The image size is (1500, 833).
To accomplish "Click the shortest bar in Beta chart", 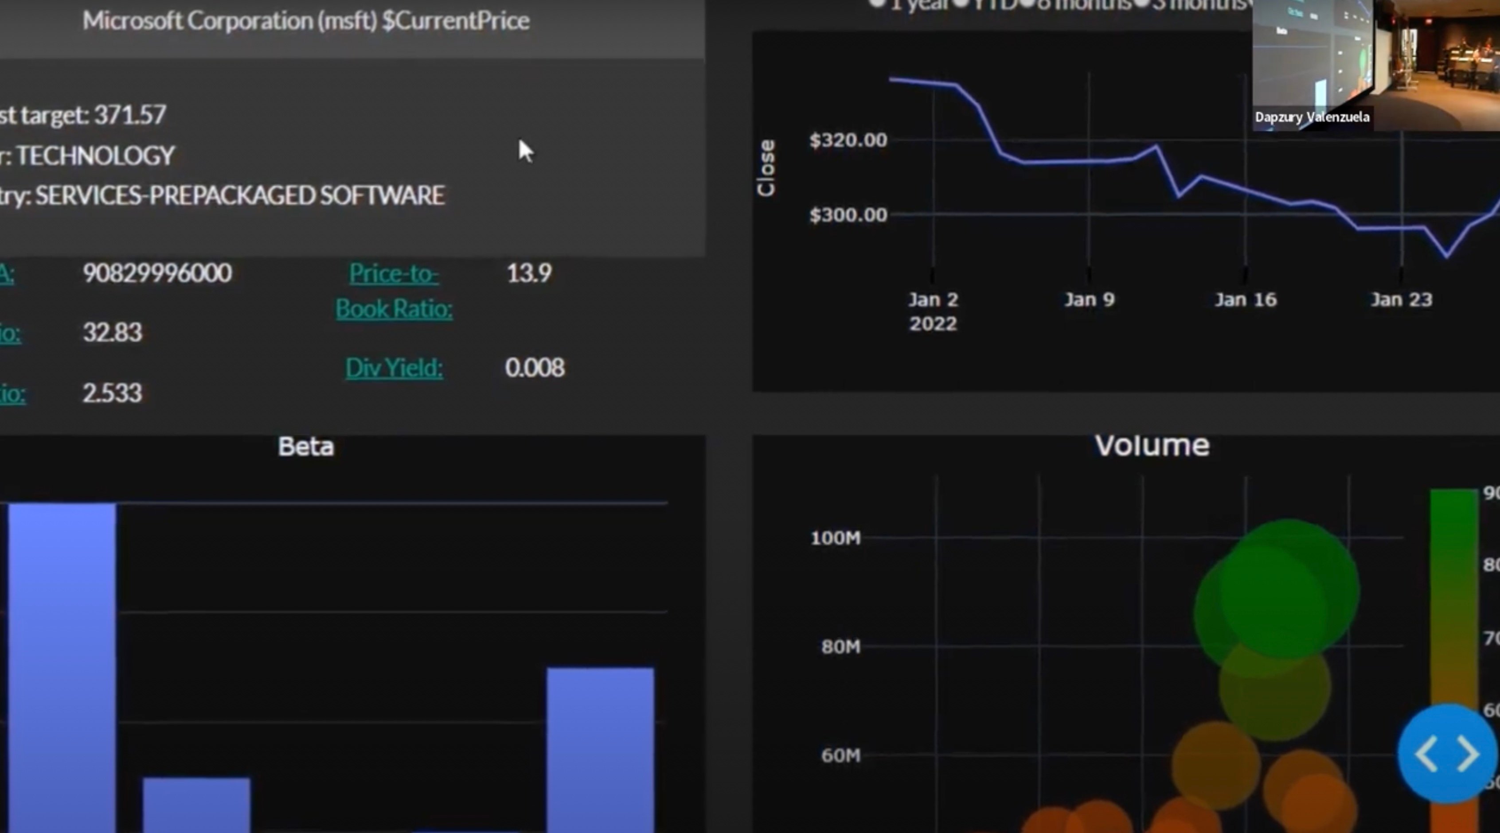I will [196, 805].
